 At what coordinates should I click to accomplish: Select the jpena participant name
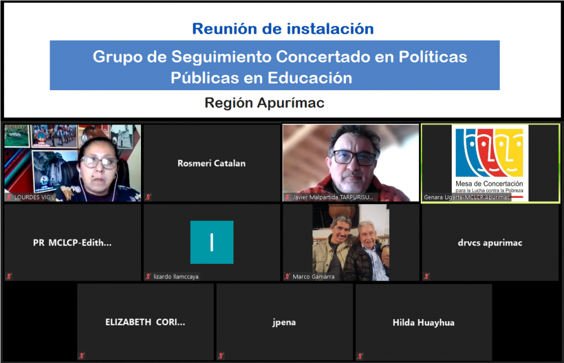[284, 322]
